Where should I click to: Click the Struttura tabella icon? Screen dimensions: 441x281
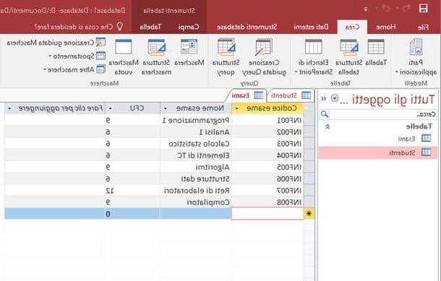point(348,57)
